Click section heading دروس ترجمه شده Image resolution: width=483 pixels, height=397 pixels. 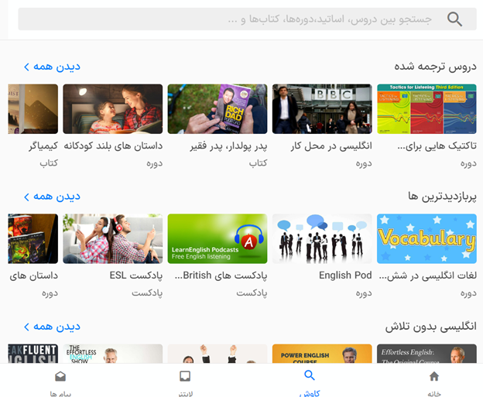[435, 67]
